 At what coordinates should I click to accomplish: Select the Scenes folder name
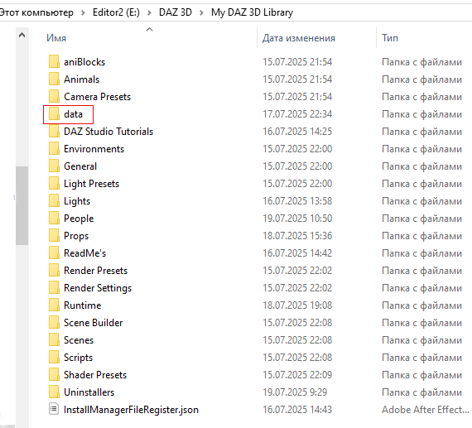[79, 340]
